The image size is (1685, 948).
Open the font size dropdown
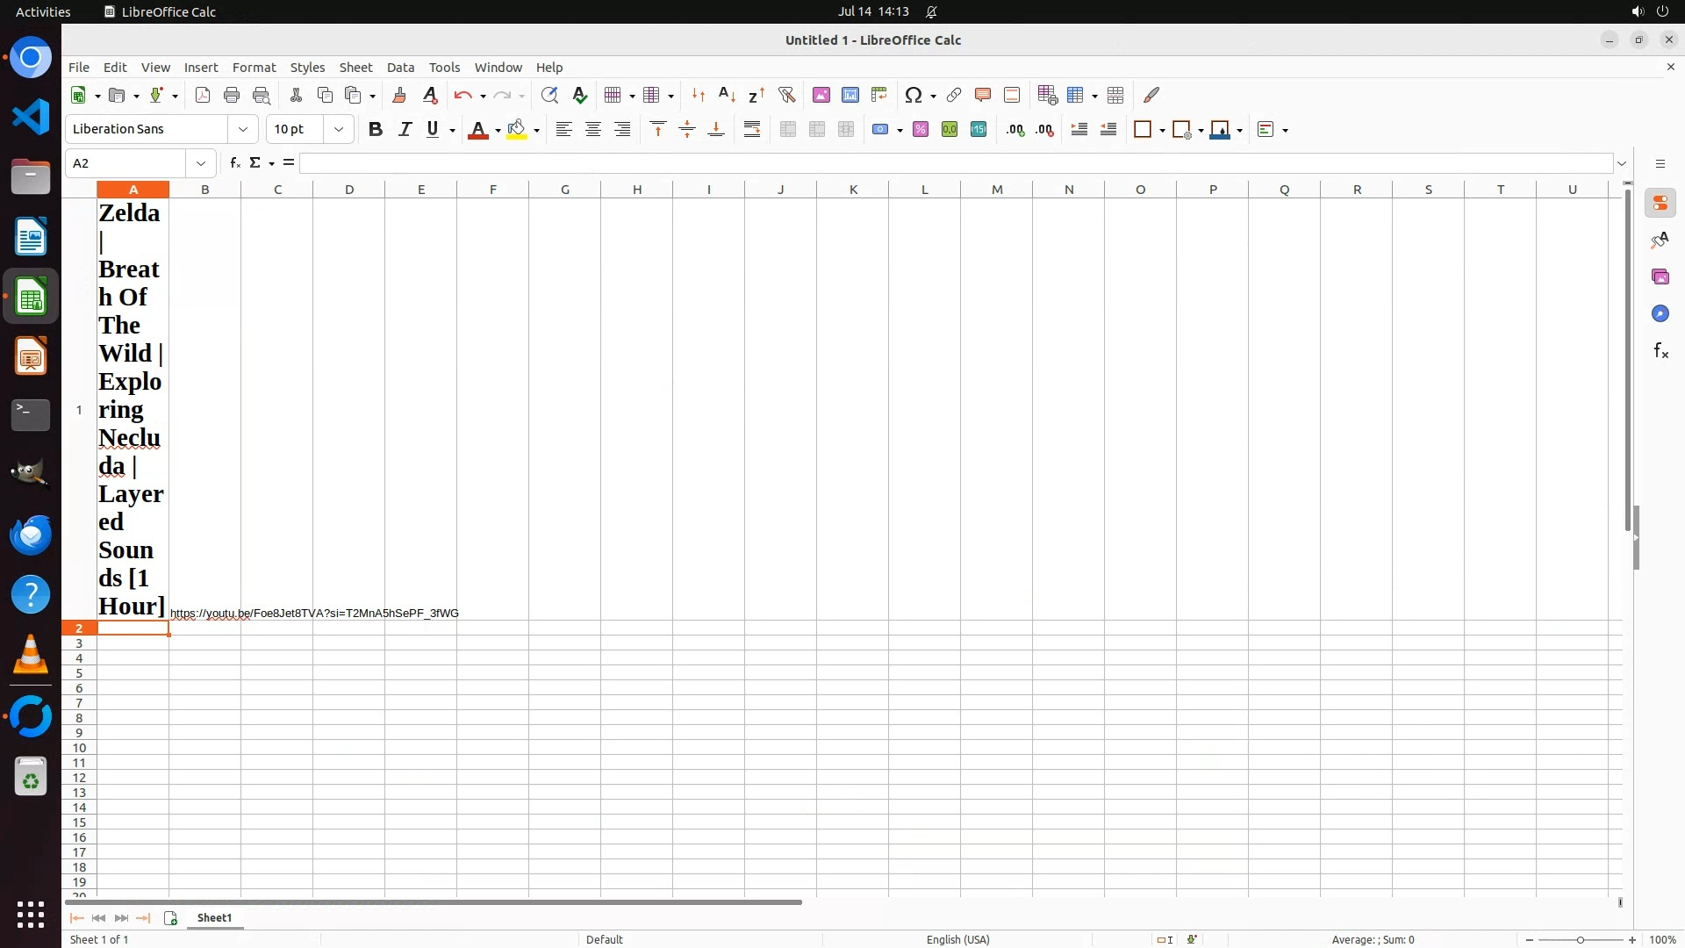[x=339, y=130]
